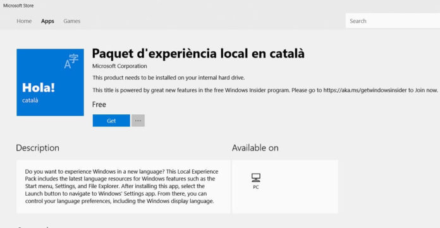Click the Free price label
Screen dimensions: 440x228
tap(99, 105)
